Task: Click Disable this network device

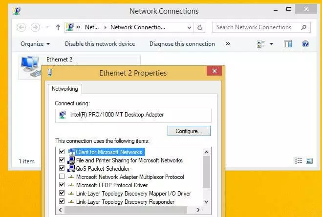Action: pyautogui.click(x=100, y=44)
